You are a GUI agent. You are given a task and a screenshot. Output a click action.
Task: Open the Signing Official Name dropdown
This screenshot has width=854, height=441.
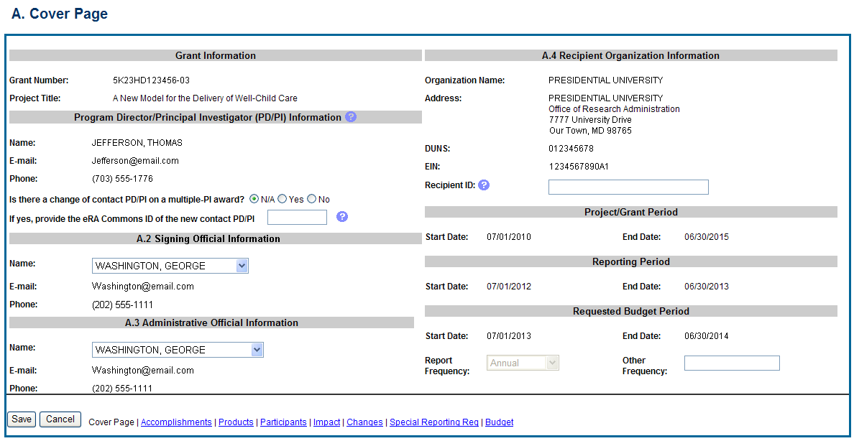[x=170, y=266]
